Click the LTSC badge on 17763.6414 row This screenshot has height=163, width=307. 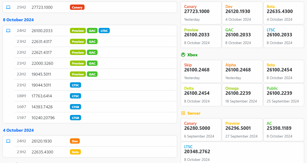[x=75, y=96]
